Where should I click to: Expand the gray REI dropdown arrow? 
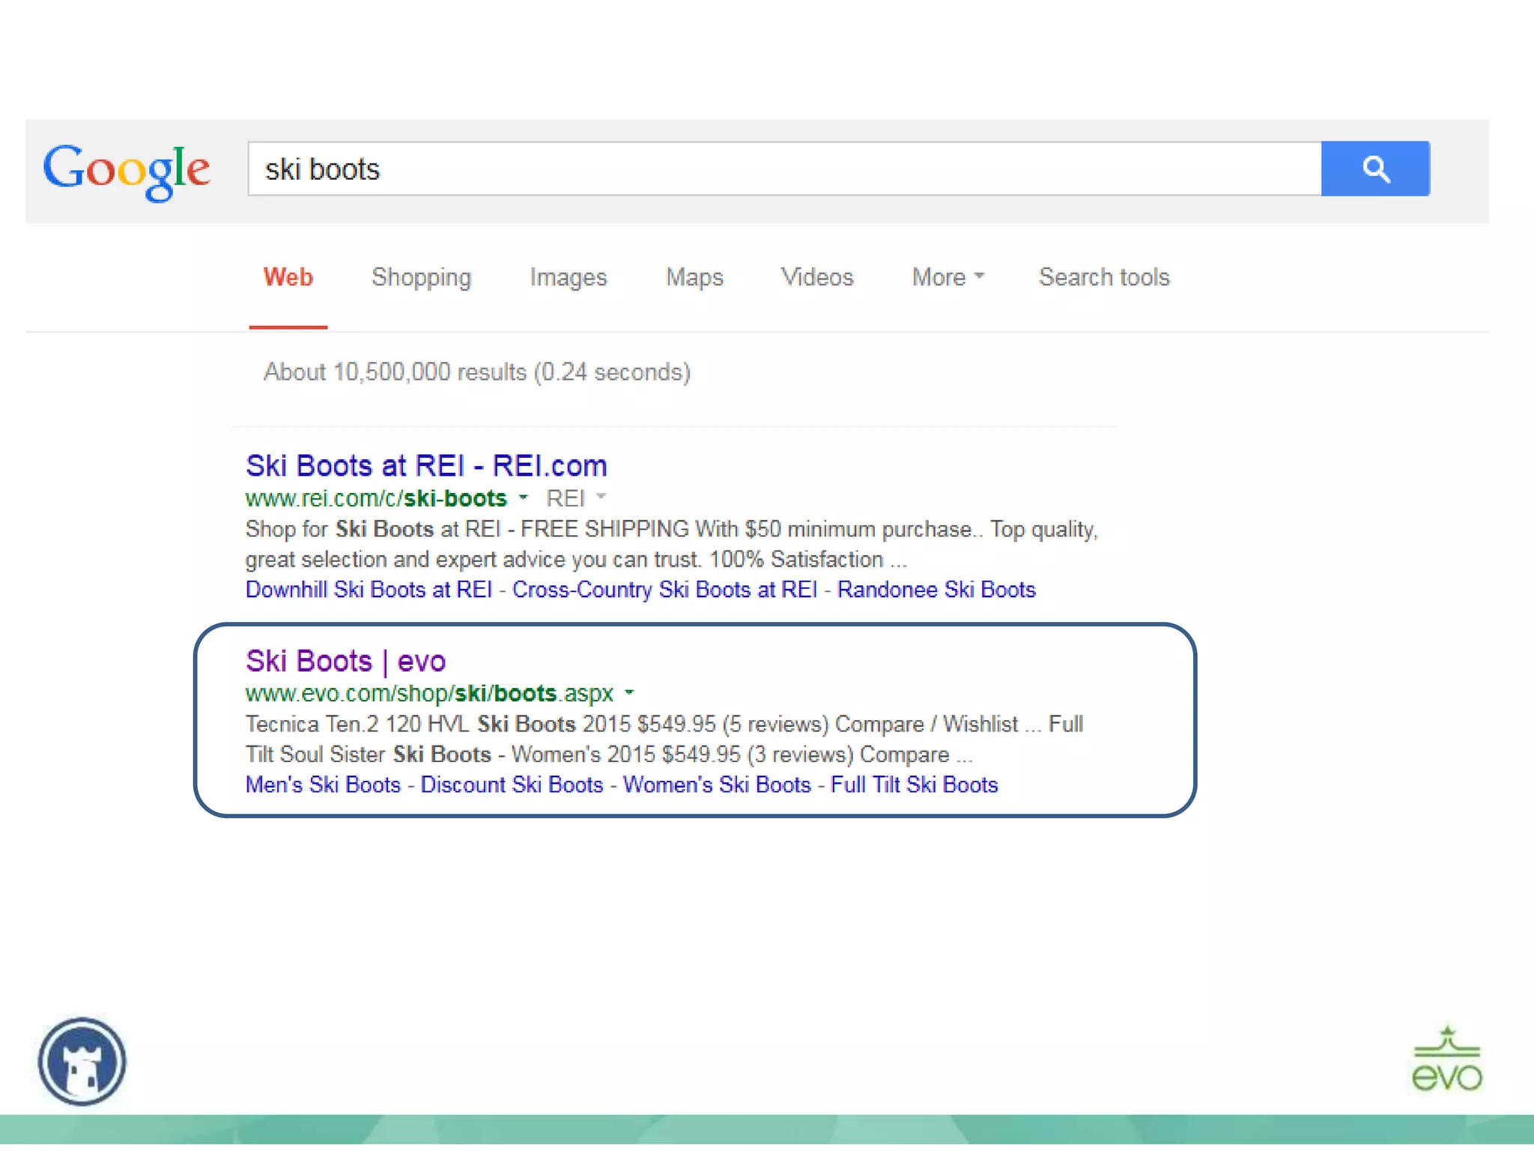[601, 497]
